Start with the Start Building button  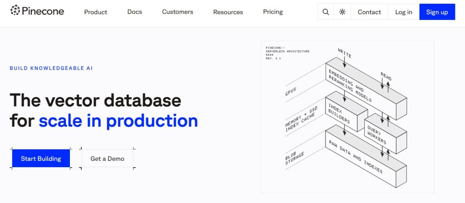pos(41,158)
